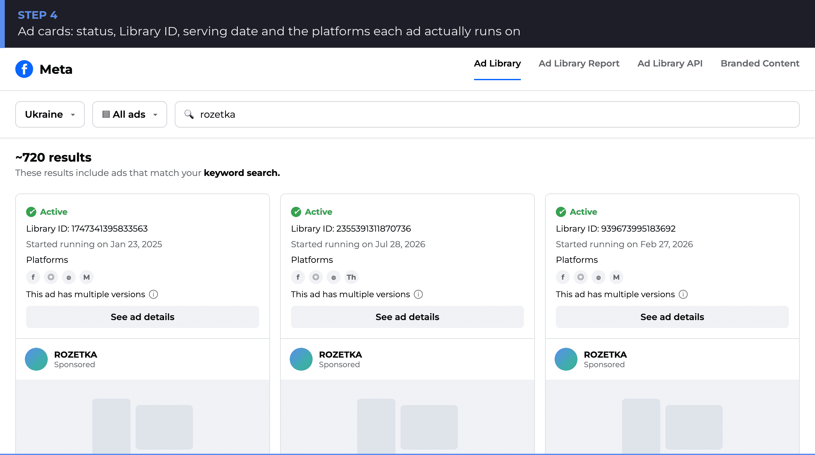Click multiple versions info icon on ad 1747341395833563

153,294
